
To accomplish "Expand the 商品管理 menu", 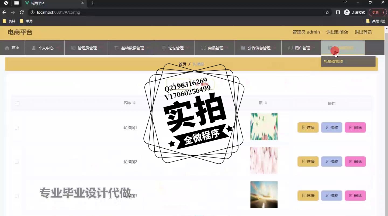I will [214, 47].
